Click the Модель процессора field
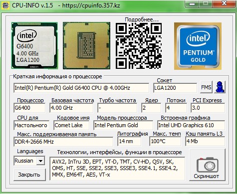 click(x=123, y=125)
